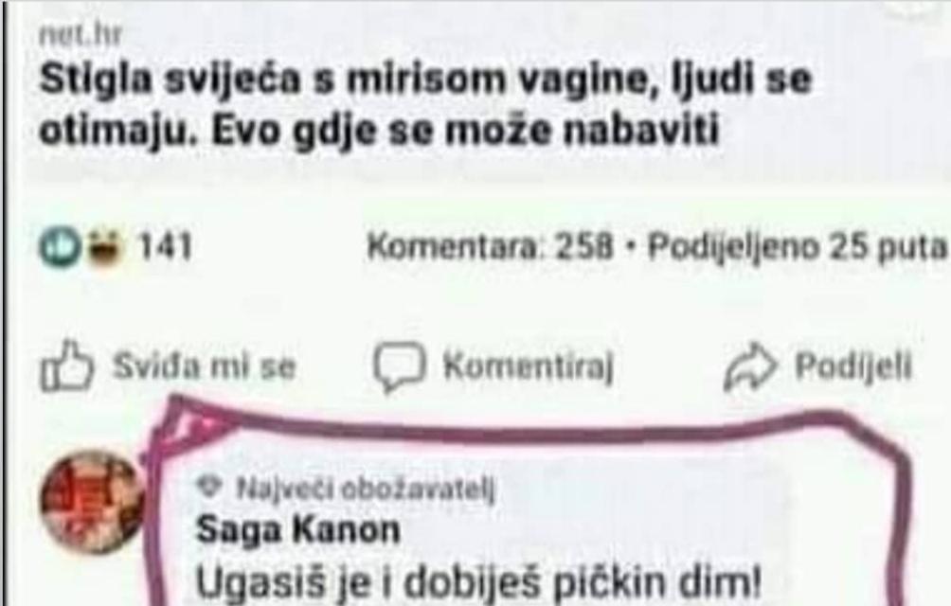Click the diamond top fan badge icon
Viewport: 951px width, 606px height.
click(x=208, y=486)
